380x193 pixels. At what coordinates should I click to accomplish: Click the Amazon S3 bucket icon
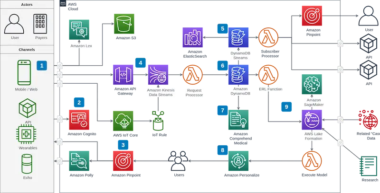click(x=124, y=24)
